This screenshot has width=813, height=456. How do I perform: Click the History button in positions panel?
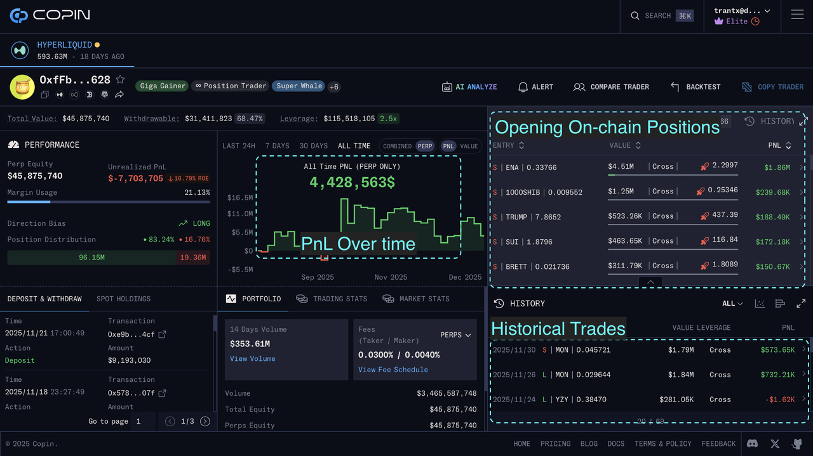click(x=769, y=121)
